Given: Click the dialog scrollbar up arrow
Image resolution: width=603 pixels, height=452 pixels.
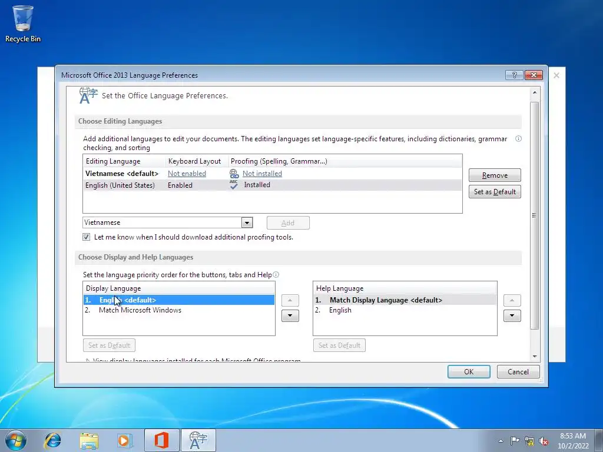Looking at the screenshot, I should tap(535, 92).
